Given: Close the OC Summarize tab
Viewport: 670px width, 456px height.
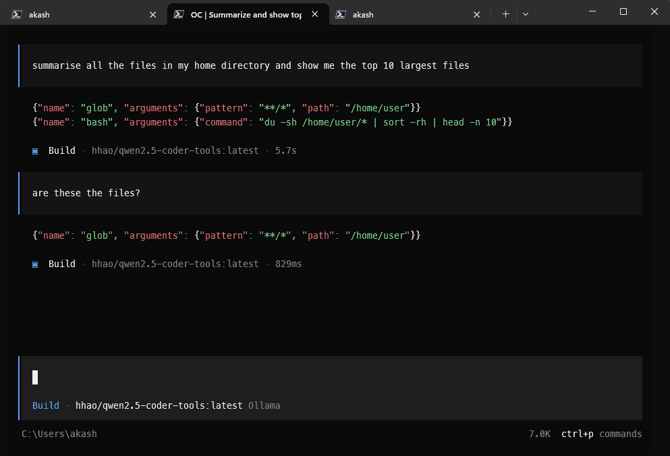Looking at the screenshot, I should click(315, 14).
